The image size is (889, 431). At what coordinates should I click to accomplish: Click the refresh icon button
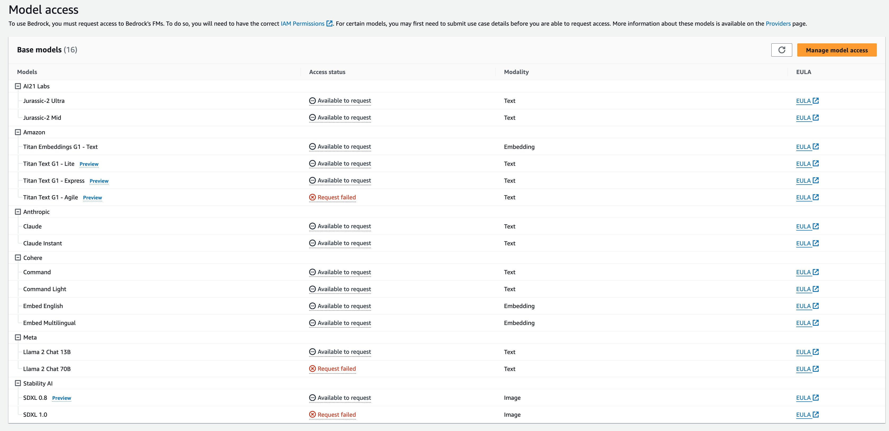coord(782,50)
